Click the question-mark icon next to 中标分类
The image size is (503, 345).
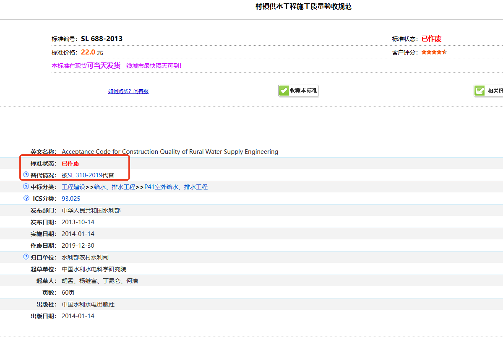(x=26, y=187)
